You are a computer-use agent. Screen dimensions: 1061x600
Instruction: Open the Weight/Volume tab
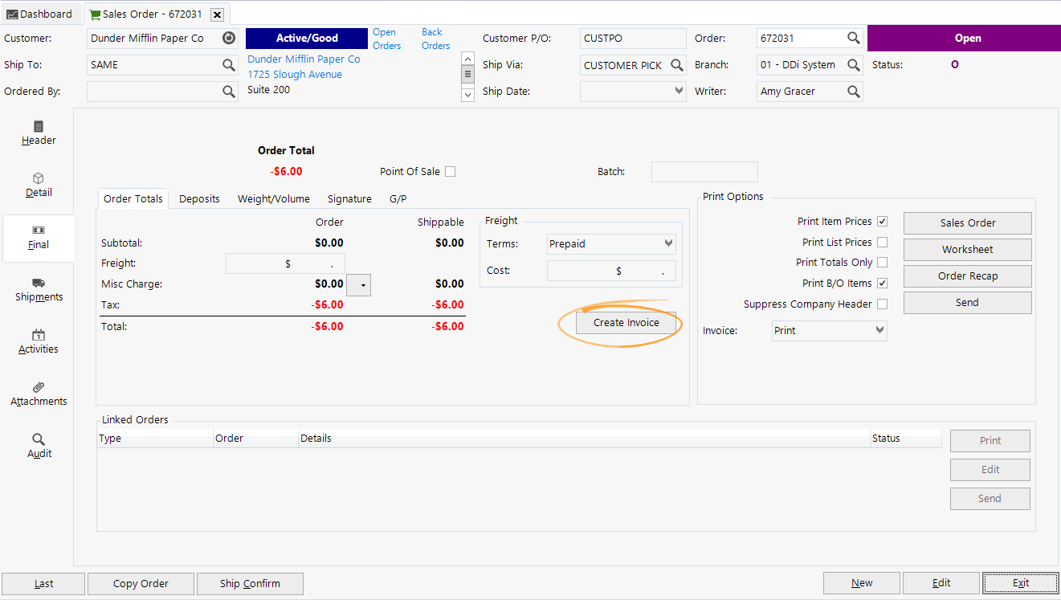(274, 198)
